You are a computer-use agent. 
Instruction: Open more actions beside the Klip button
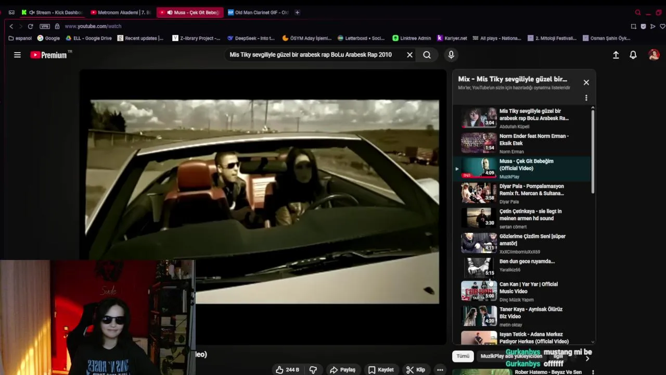[x=440, y=370]
